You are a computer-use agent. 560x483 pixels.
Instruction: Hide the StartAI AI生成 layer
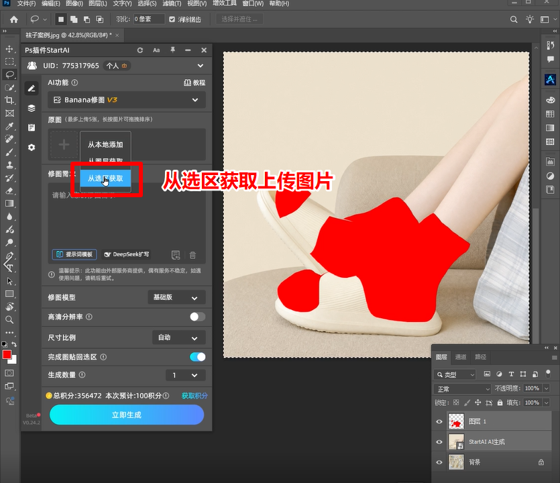[x=439, y=442]
